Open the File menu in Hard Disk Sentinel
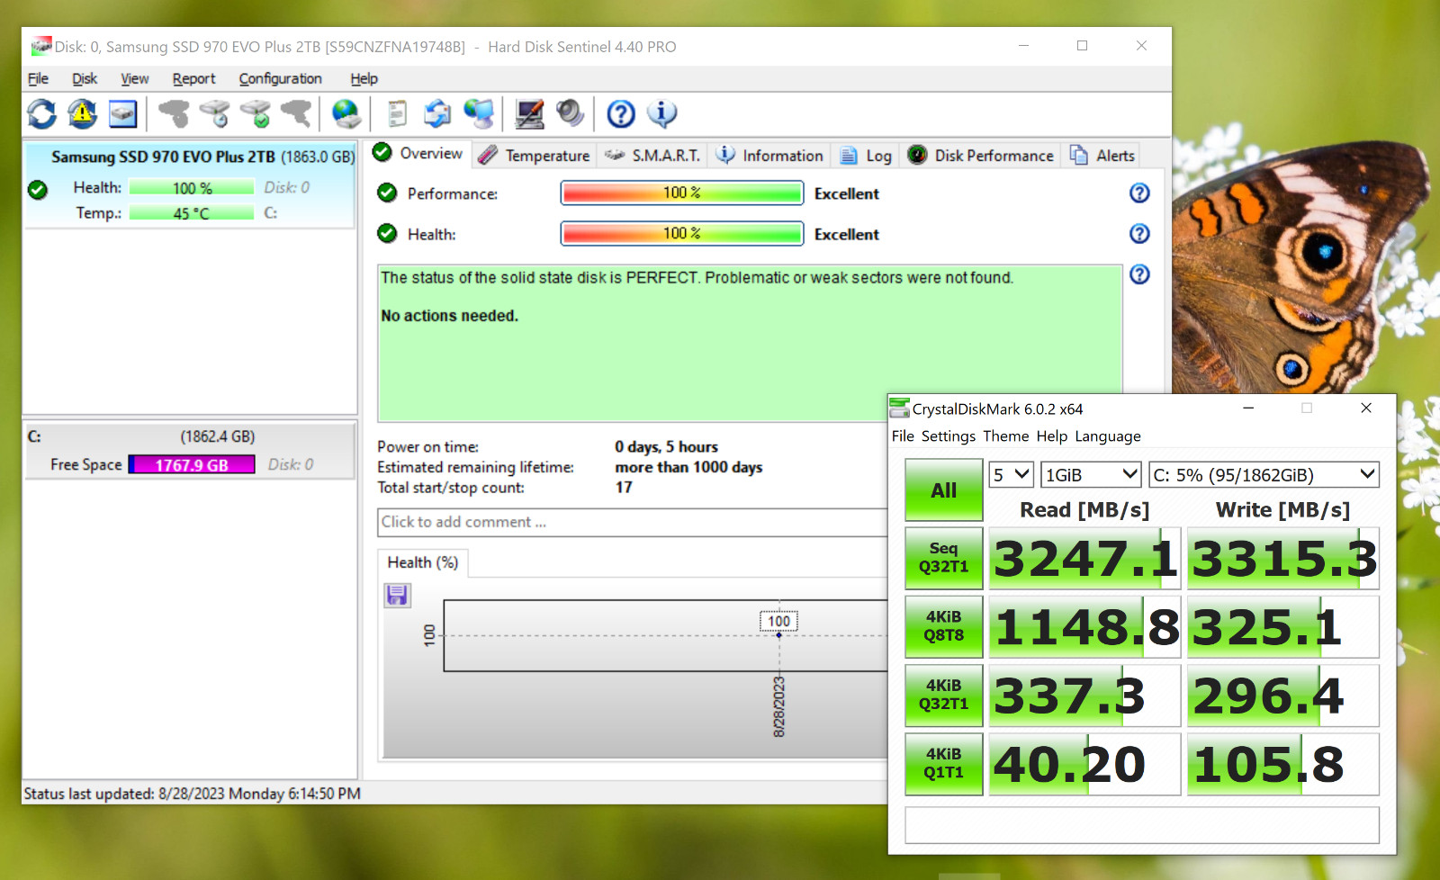The image size is (1440, 880). click(x=38, y=78)
